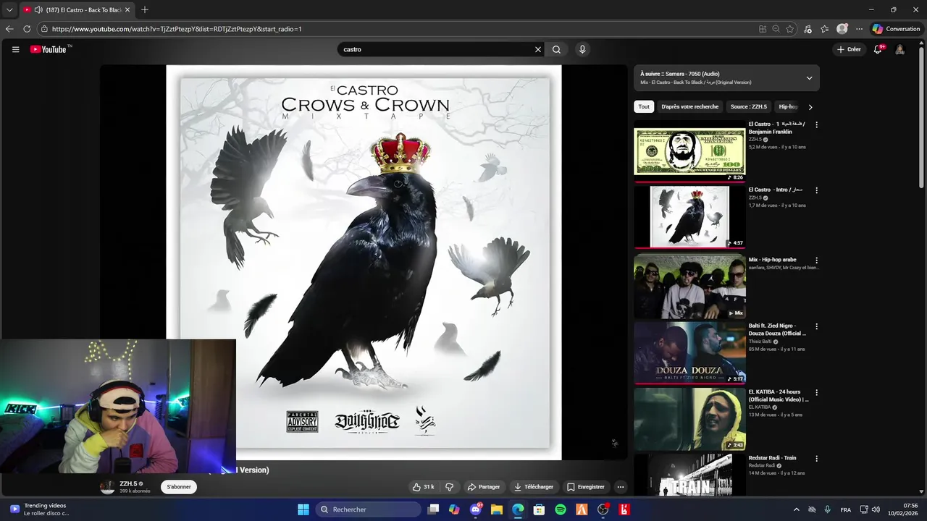Subscribe with S'abonner button
Screen dimensions: 927x521
(x=179, y=487)
